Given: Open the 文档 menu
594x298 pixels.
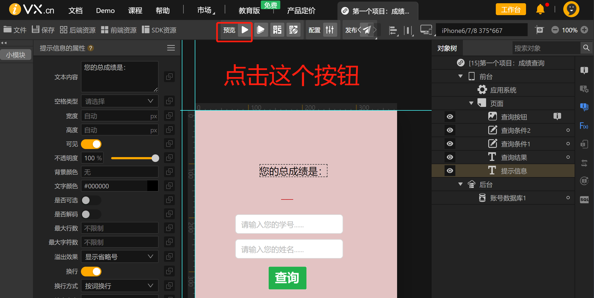Looking at the screenshot, I should [75, 11].
